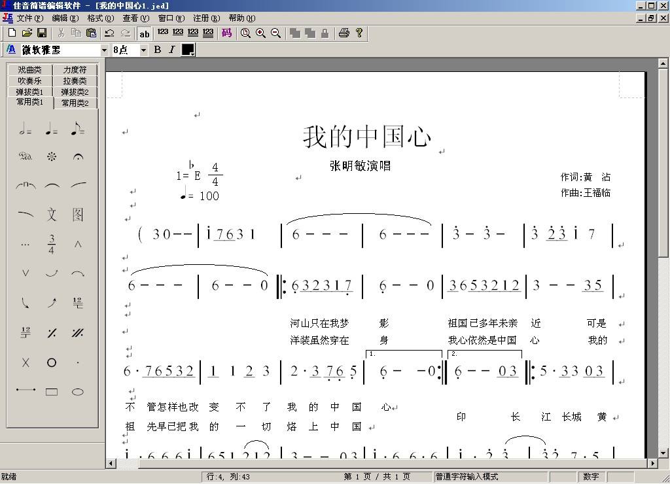Select the fermata symbol in the palette
The height and width of the screenshot is (484, 670).
[78, 156]
